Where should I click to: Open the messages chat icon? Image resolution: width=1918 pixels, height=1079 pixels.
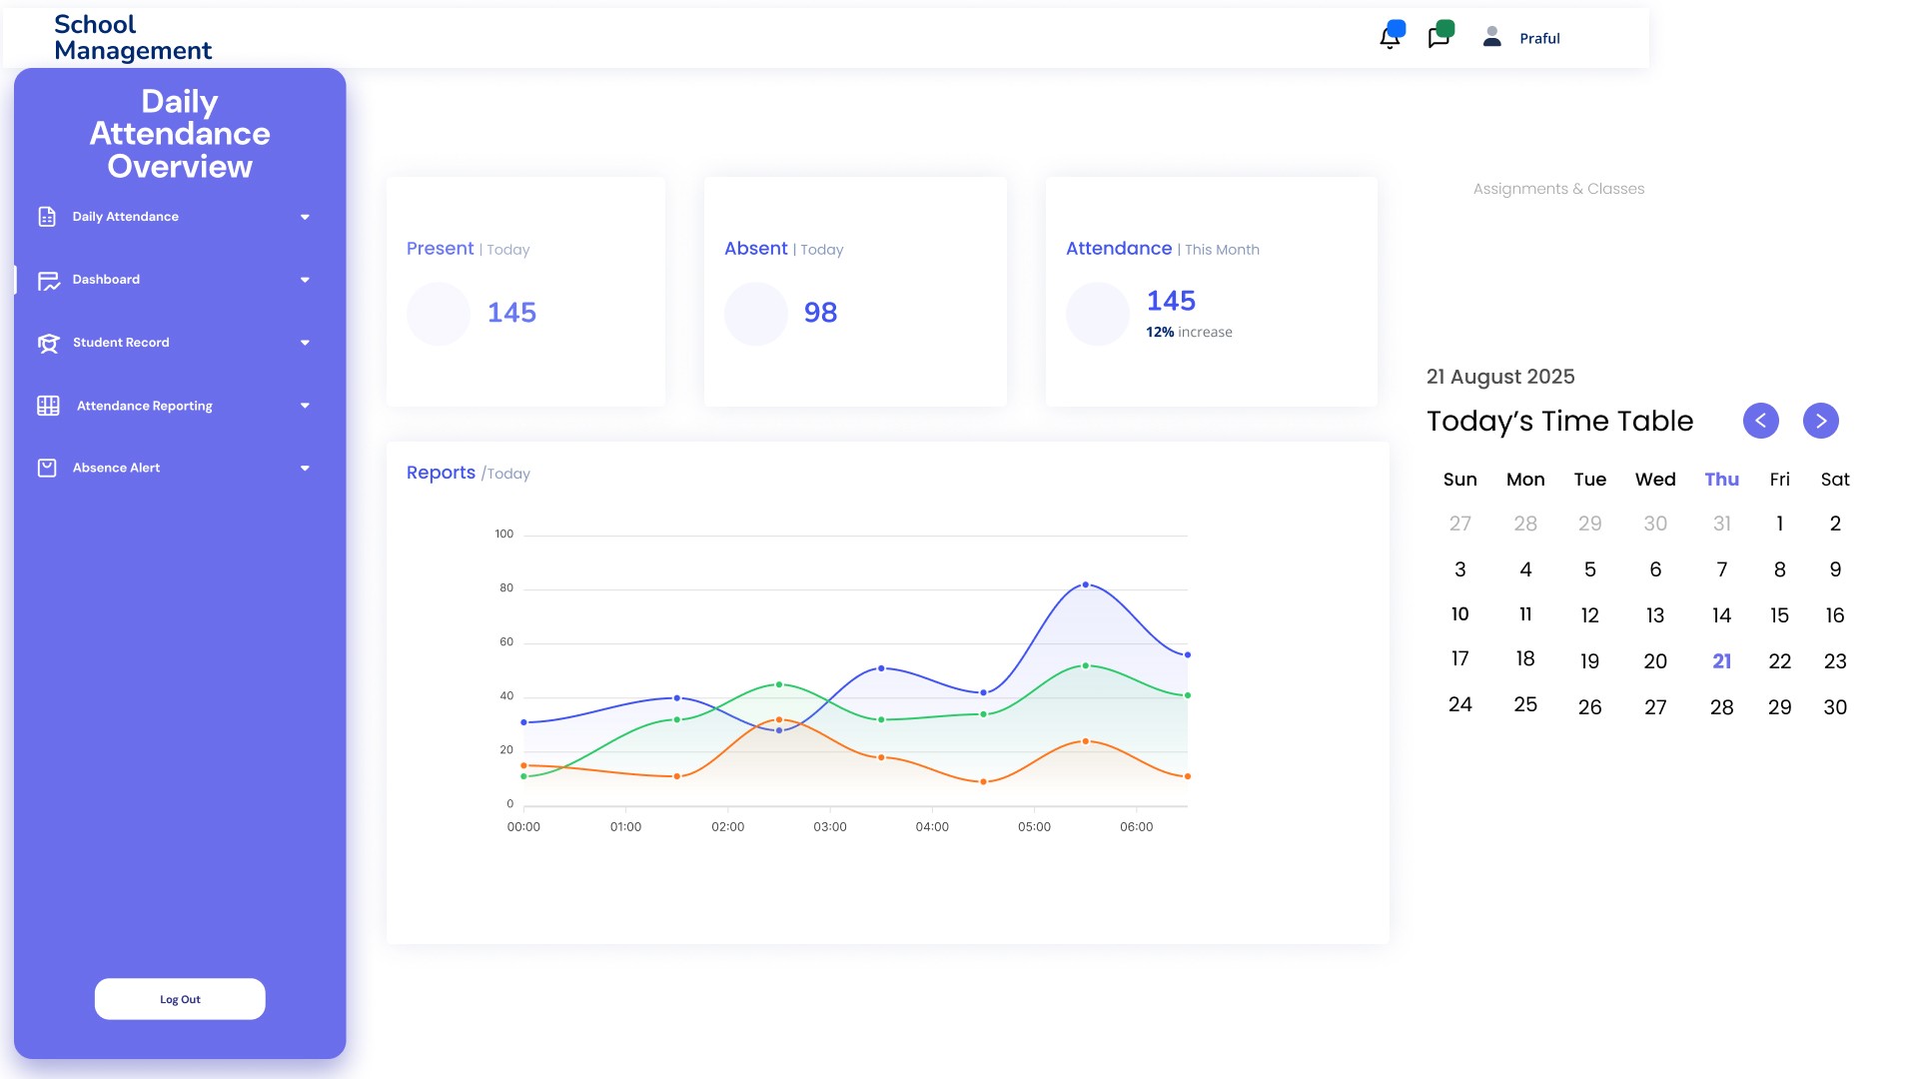[1438, 38]
